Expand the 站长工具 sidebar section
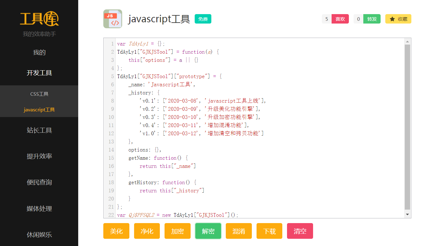This screenshot has width=428, height=246. [39, 130]
